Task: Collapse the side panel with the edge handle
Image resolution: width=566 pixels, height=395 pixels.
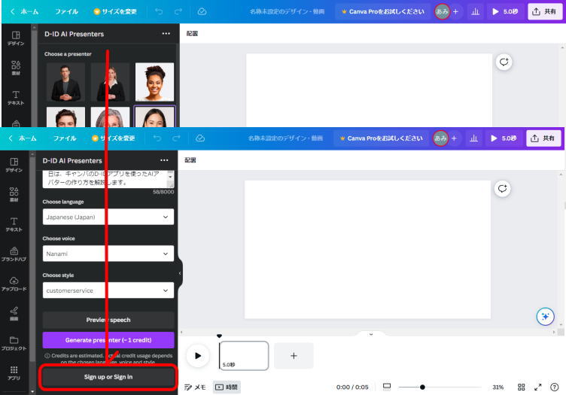Action: (x=179, y=273)
